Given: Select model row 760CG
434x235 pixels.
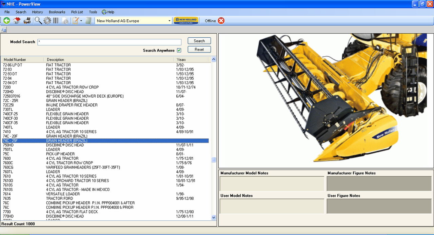Looking at the screenshot, I should 105,168.
